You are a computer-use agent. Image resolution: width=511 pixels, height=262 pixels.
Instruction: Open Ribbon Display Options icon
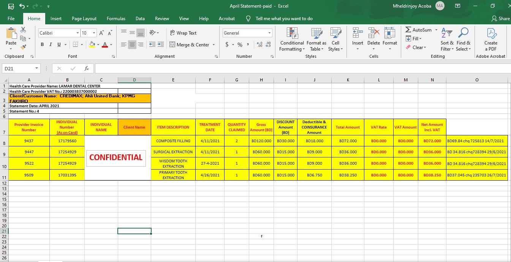(458, 6)
